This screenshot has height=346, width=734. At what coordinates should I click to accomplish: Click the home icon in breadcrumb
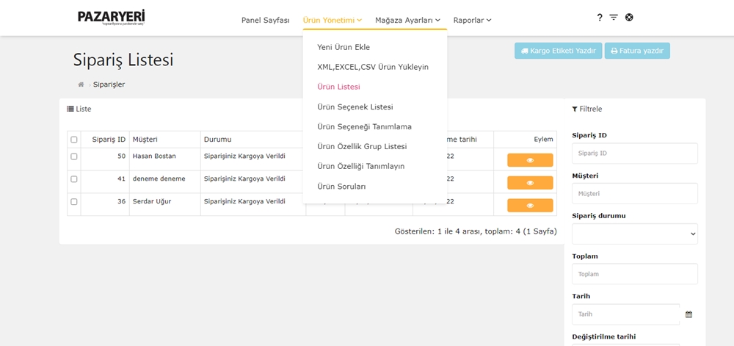(x=81, y=84)
